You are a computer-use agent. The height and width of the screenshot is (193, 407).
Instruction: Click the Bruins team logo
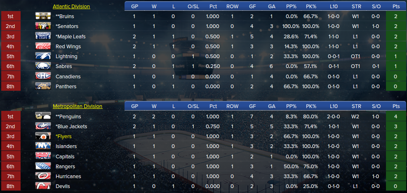43,16
